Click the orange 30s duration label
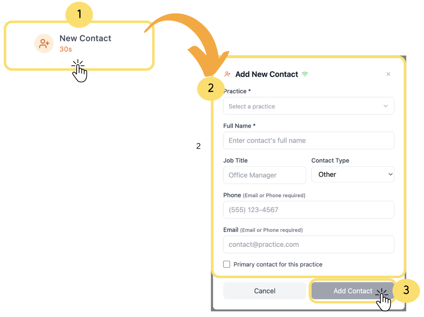424x317 pixels. point(66,49)
